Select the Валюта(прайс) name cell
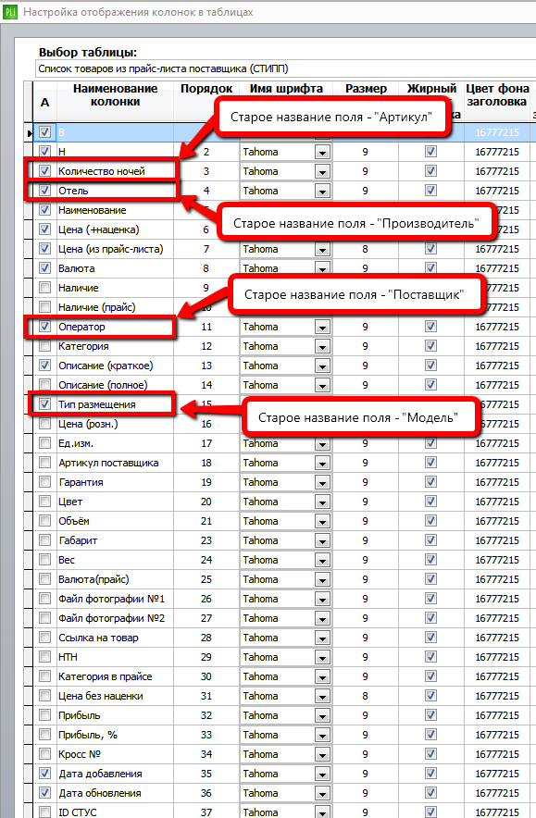The image size is (536, 818). 115,579
